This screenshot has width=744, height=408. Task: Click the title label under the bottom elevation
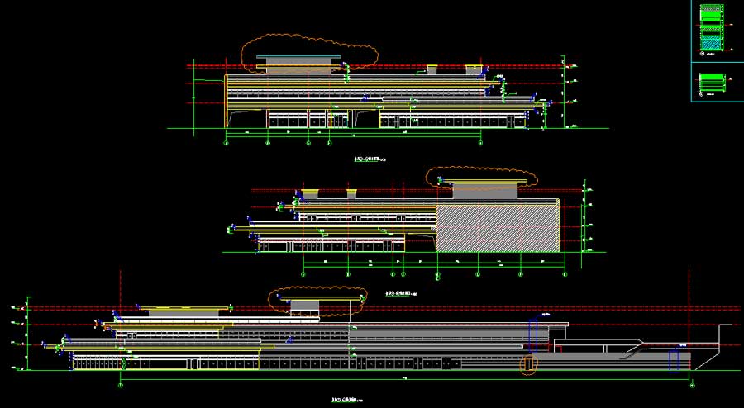coord(348,400)
